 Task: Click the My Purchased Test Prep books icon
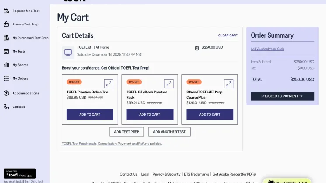[x=6, y=38]
